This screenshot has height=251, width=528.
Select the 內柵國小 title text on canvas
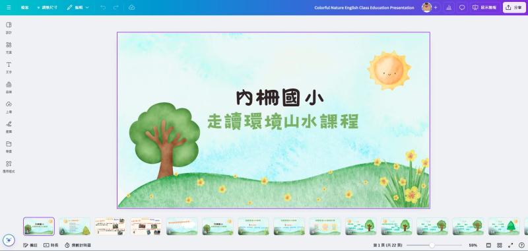(x=280, y=98)
